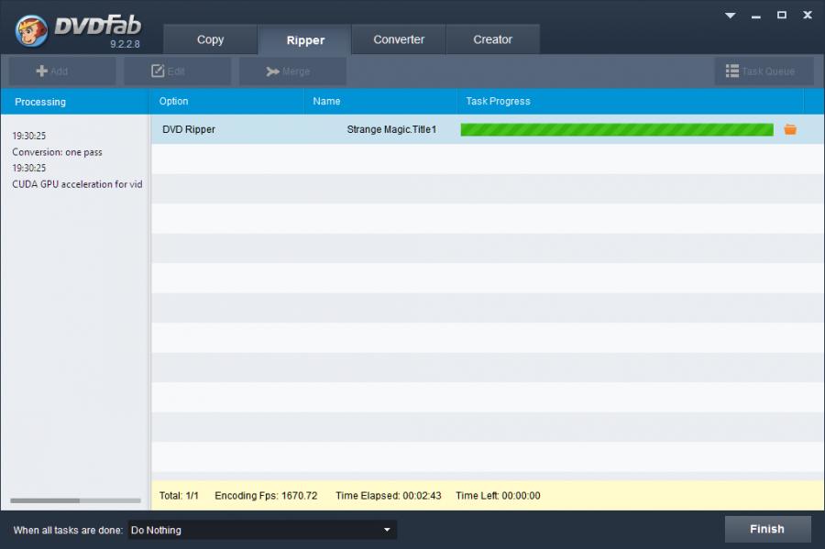825x549 pixels.
Task: Select the Ripper tab
Action: [x=305, y=40]
